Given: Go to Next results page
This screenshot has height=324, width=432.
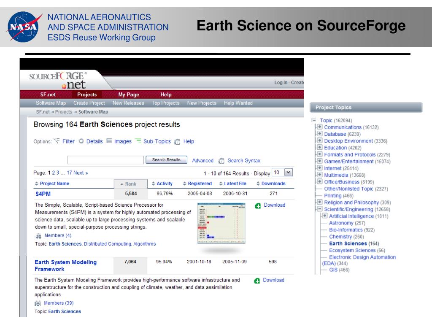Looking at the screenshot, I should point(81,173).
